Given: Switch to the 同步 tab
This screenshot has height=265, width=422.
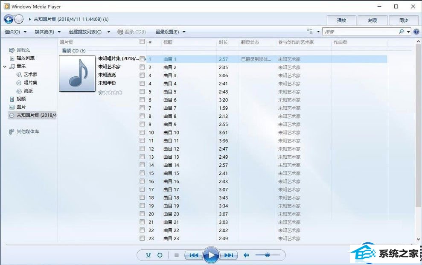Looking at the screenshot, I should pyautogui.click(x=403, y=20).
